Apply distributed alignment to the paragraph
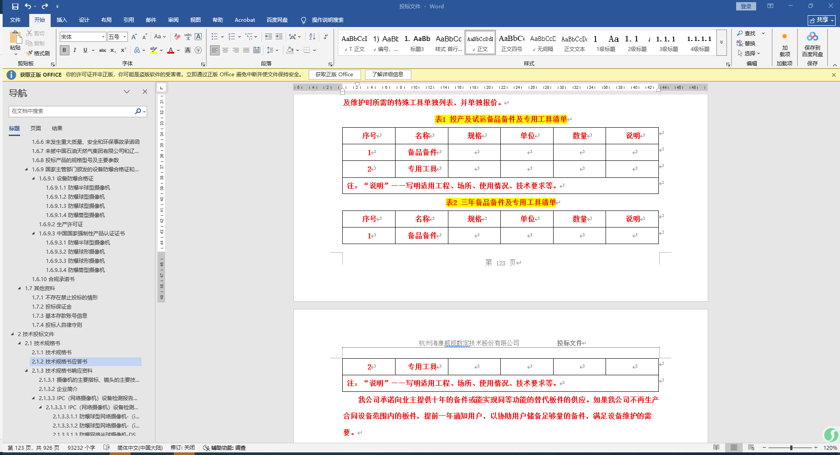This screenshot has height=455, width=840. click(257, 50)
